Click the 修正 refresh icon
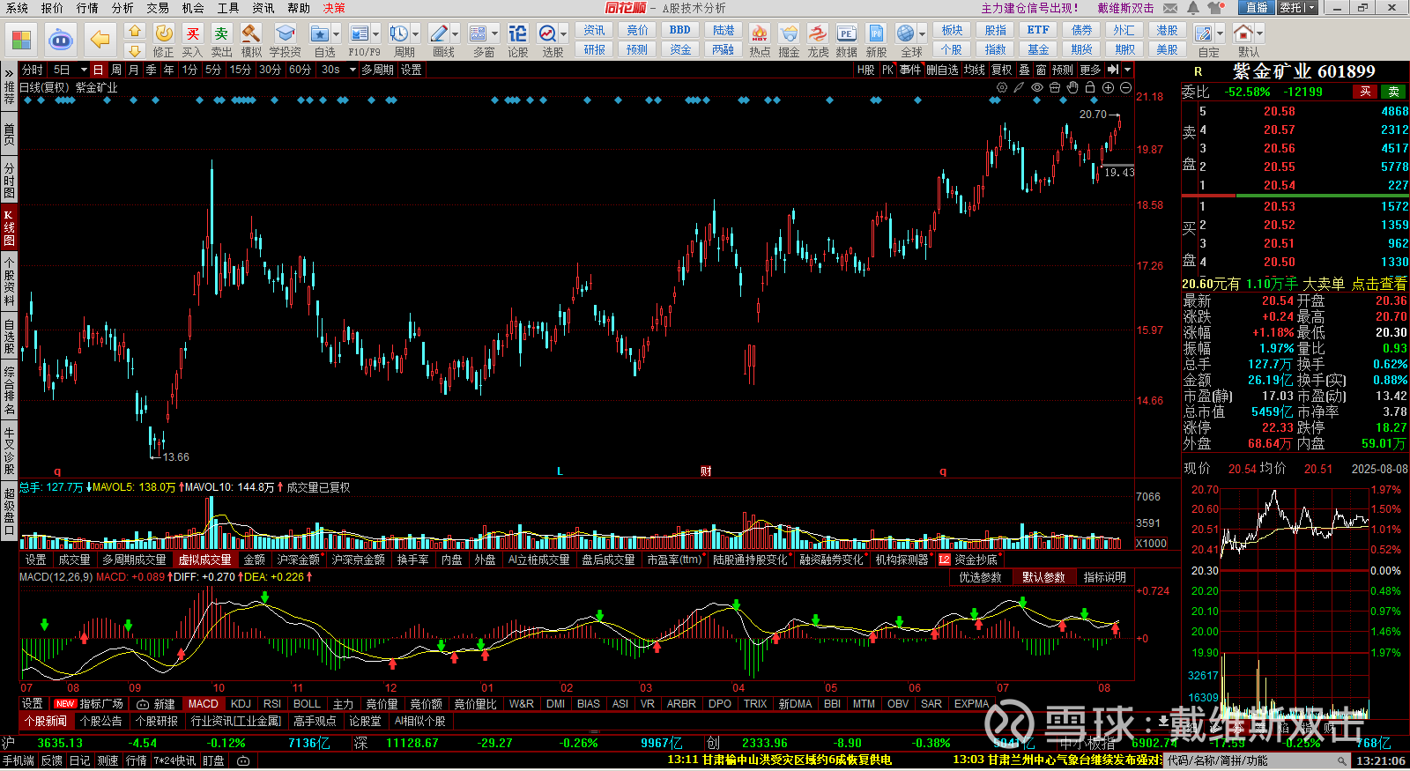Viewport: 1410px width, 771px height. tap(164, 33)
